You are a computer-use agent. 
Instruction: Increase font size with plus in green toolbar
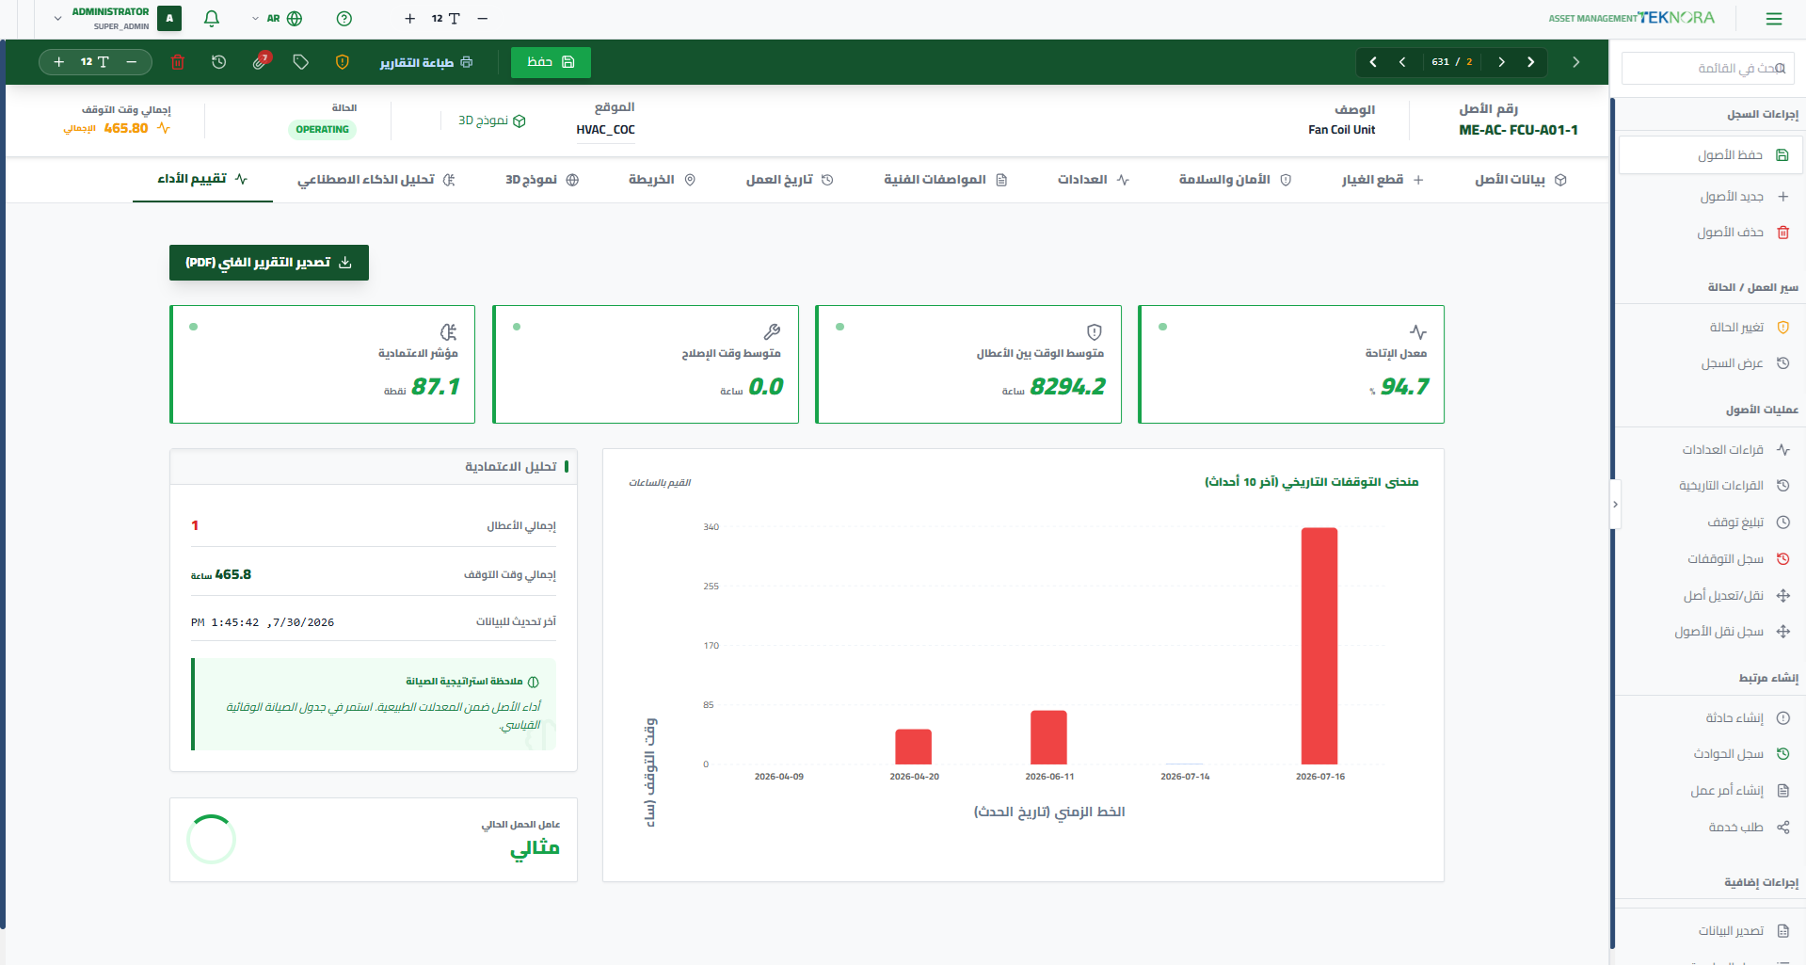tap(59, 62)
